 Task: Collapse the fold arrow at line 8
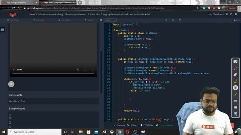pos(111,45)
